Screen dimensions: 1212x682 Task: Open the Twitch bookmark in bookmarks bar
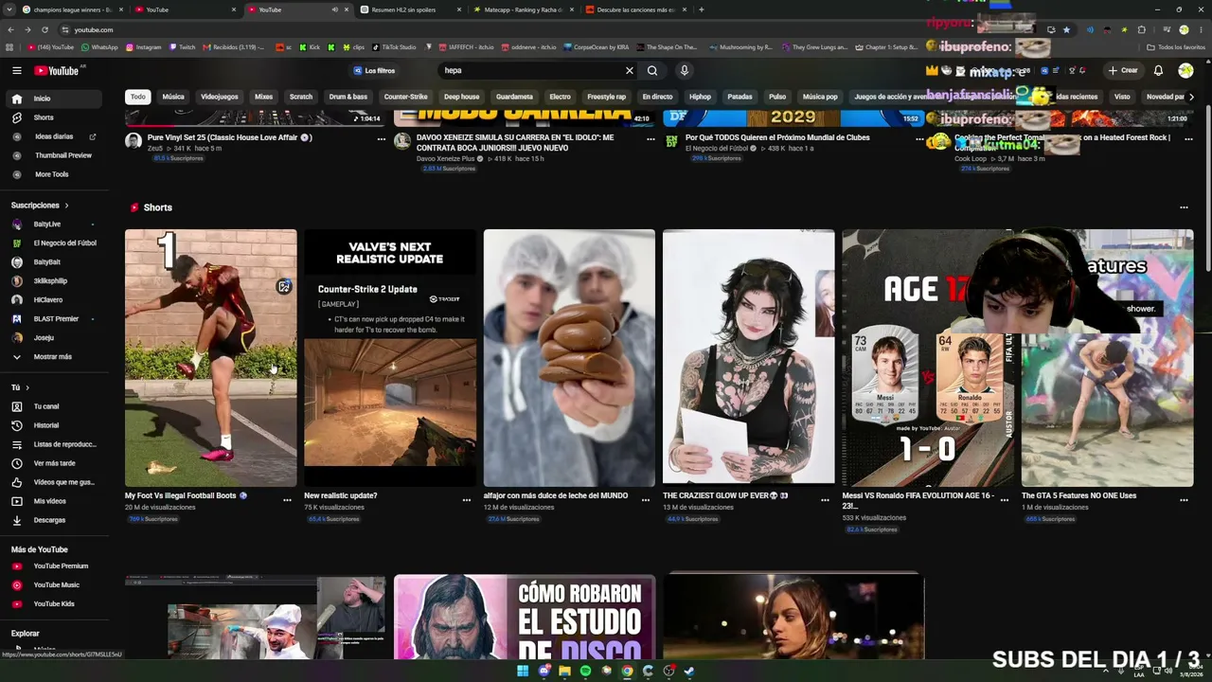click(182, 47)
